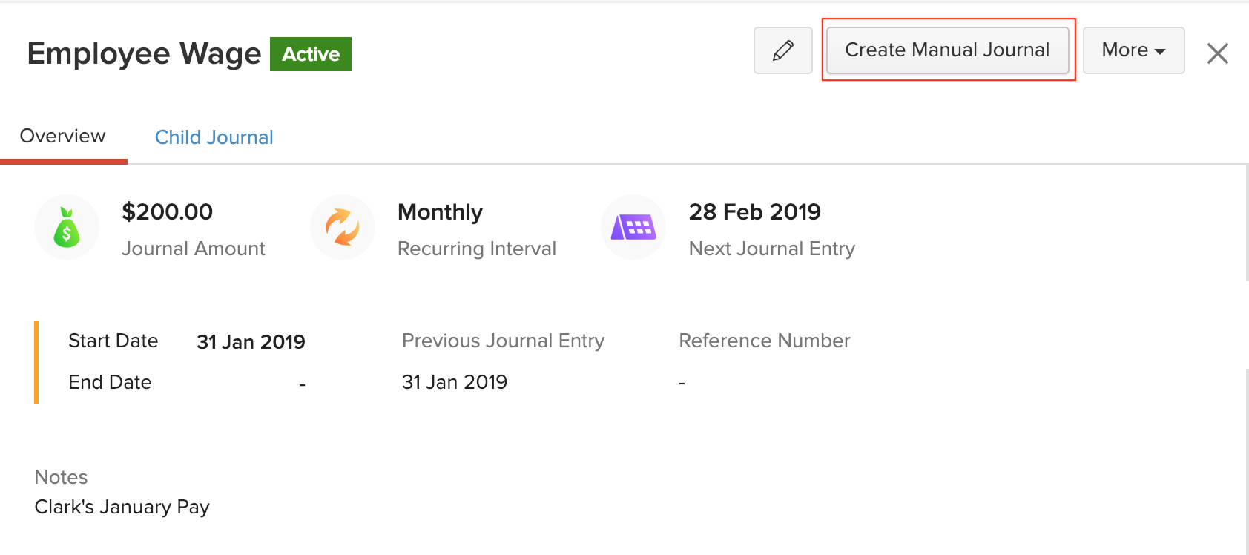Click the purple calendar next journal entry icon
This screenshot has height=555, width=1249.
point(633,227)
